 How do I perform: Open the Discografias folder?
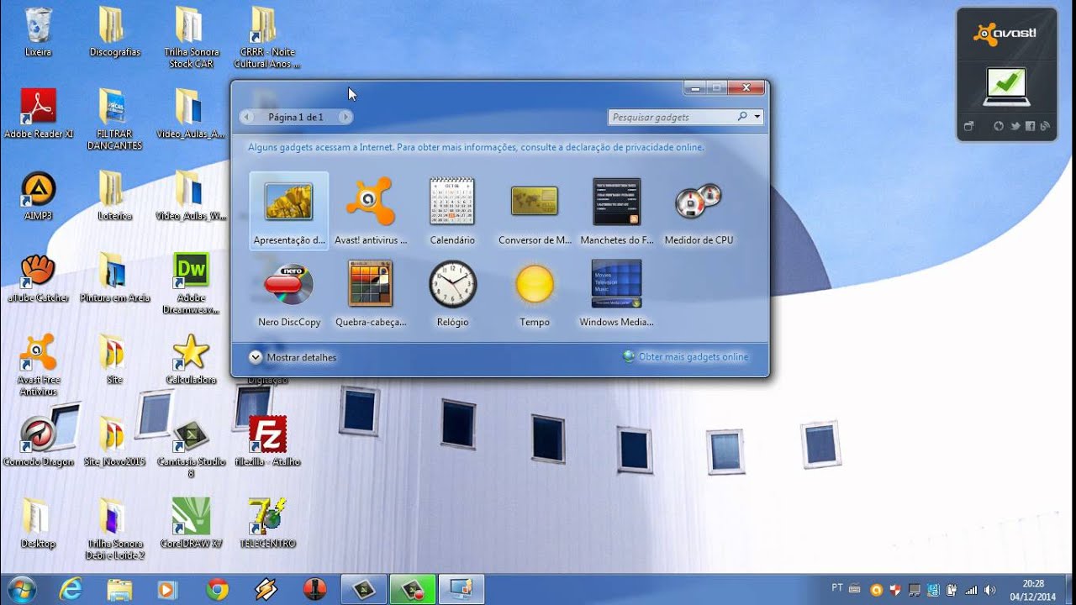click(114, 32)
